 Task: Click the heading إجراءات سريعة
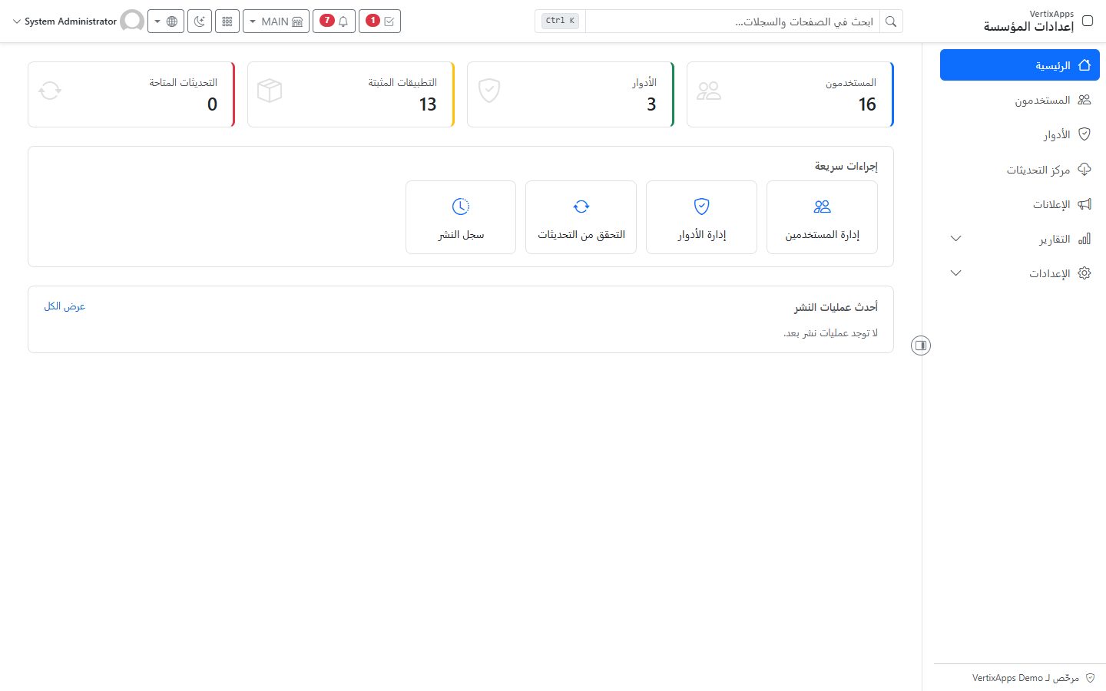click(846, 166)
